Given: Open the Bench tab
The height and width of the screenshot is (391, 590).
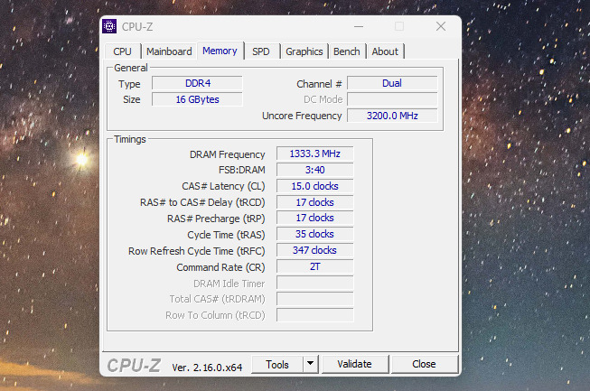Looking at the screenshot, I should point(347,51).
